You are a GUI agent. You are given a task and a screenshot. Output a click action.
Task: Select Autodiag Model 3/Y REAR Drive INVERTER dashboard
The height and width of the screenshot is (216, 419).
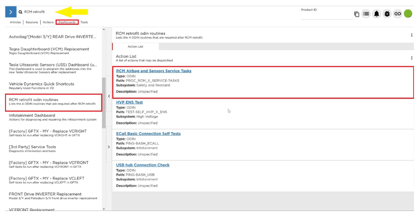pos(52,37)
